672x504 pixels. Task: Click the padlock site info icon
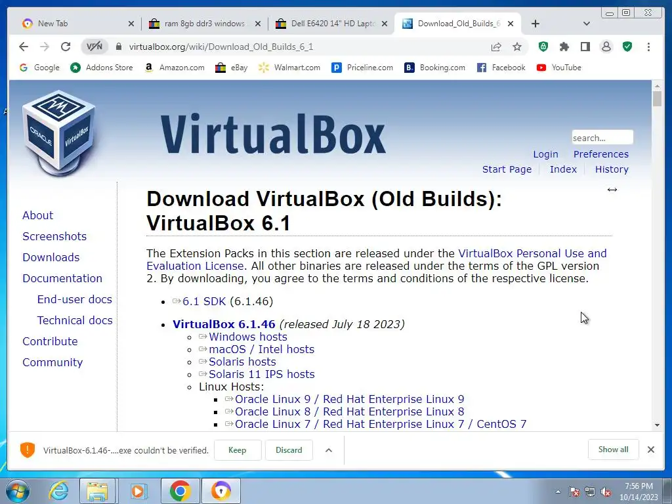pos(119,47)
